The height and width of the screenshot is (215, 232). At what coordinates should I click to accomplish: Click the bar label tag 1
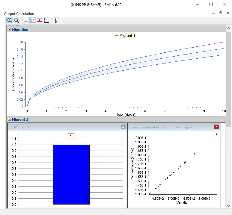coord(71,136)
